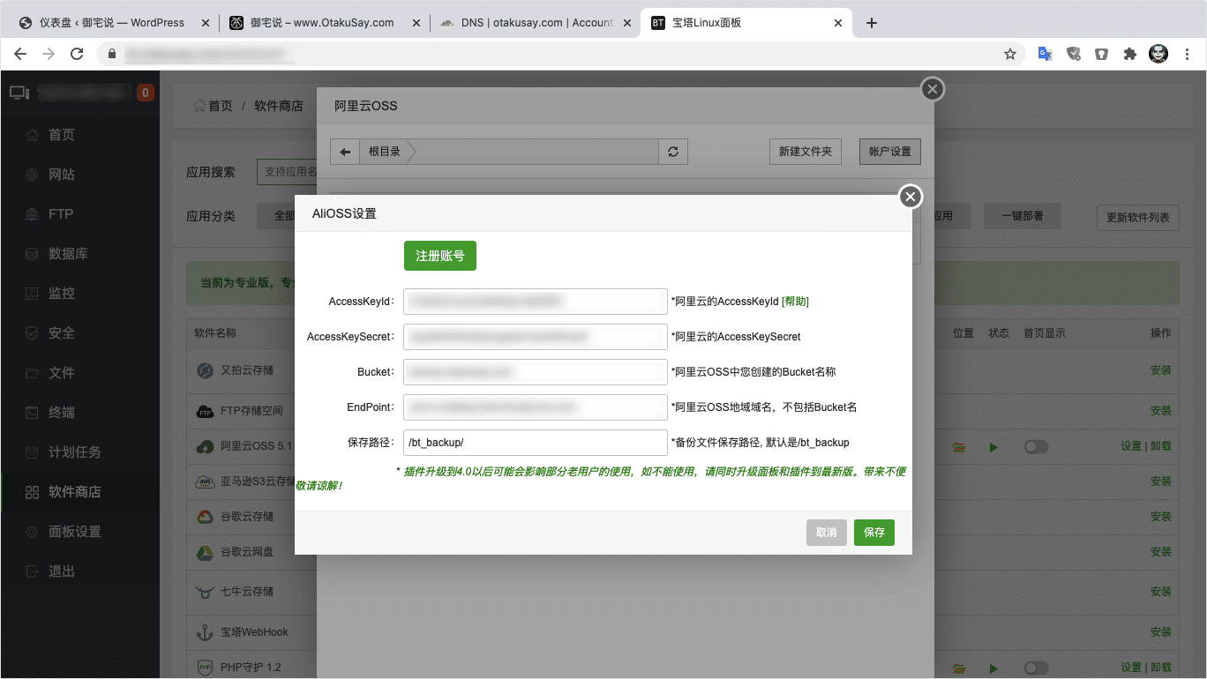
Task: Click the browser profile avatar
Action: 1158,54
